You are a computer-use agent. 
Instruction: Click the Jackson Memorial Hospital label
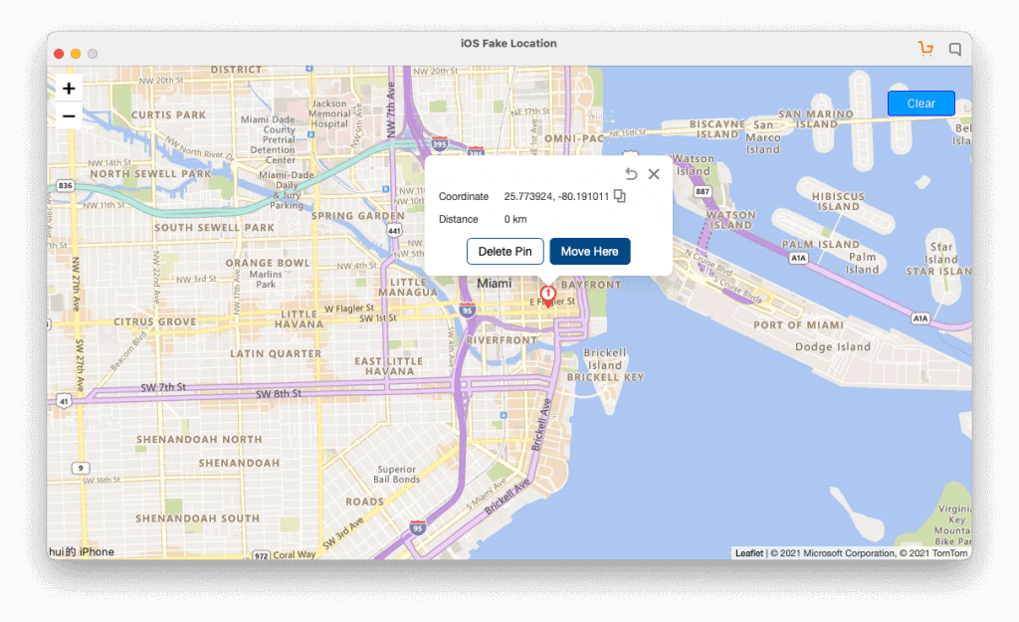tap(329, 113)
